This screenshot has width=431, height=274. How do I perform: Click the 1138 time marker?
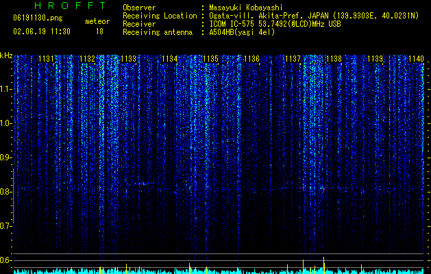334,59
